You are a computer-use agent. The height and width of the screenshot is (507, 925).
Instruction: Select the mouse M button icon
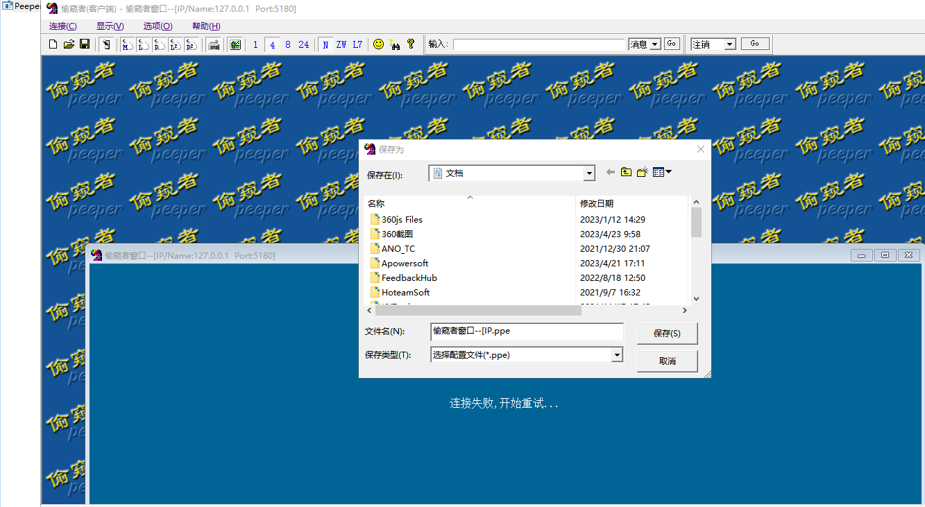(x=127, y=44)
